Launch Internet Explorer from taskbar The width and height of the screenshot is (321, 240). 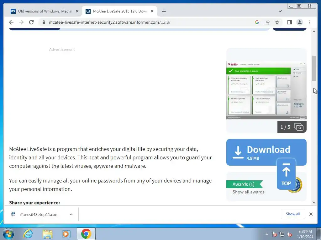pos(28,234)
